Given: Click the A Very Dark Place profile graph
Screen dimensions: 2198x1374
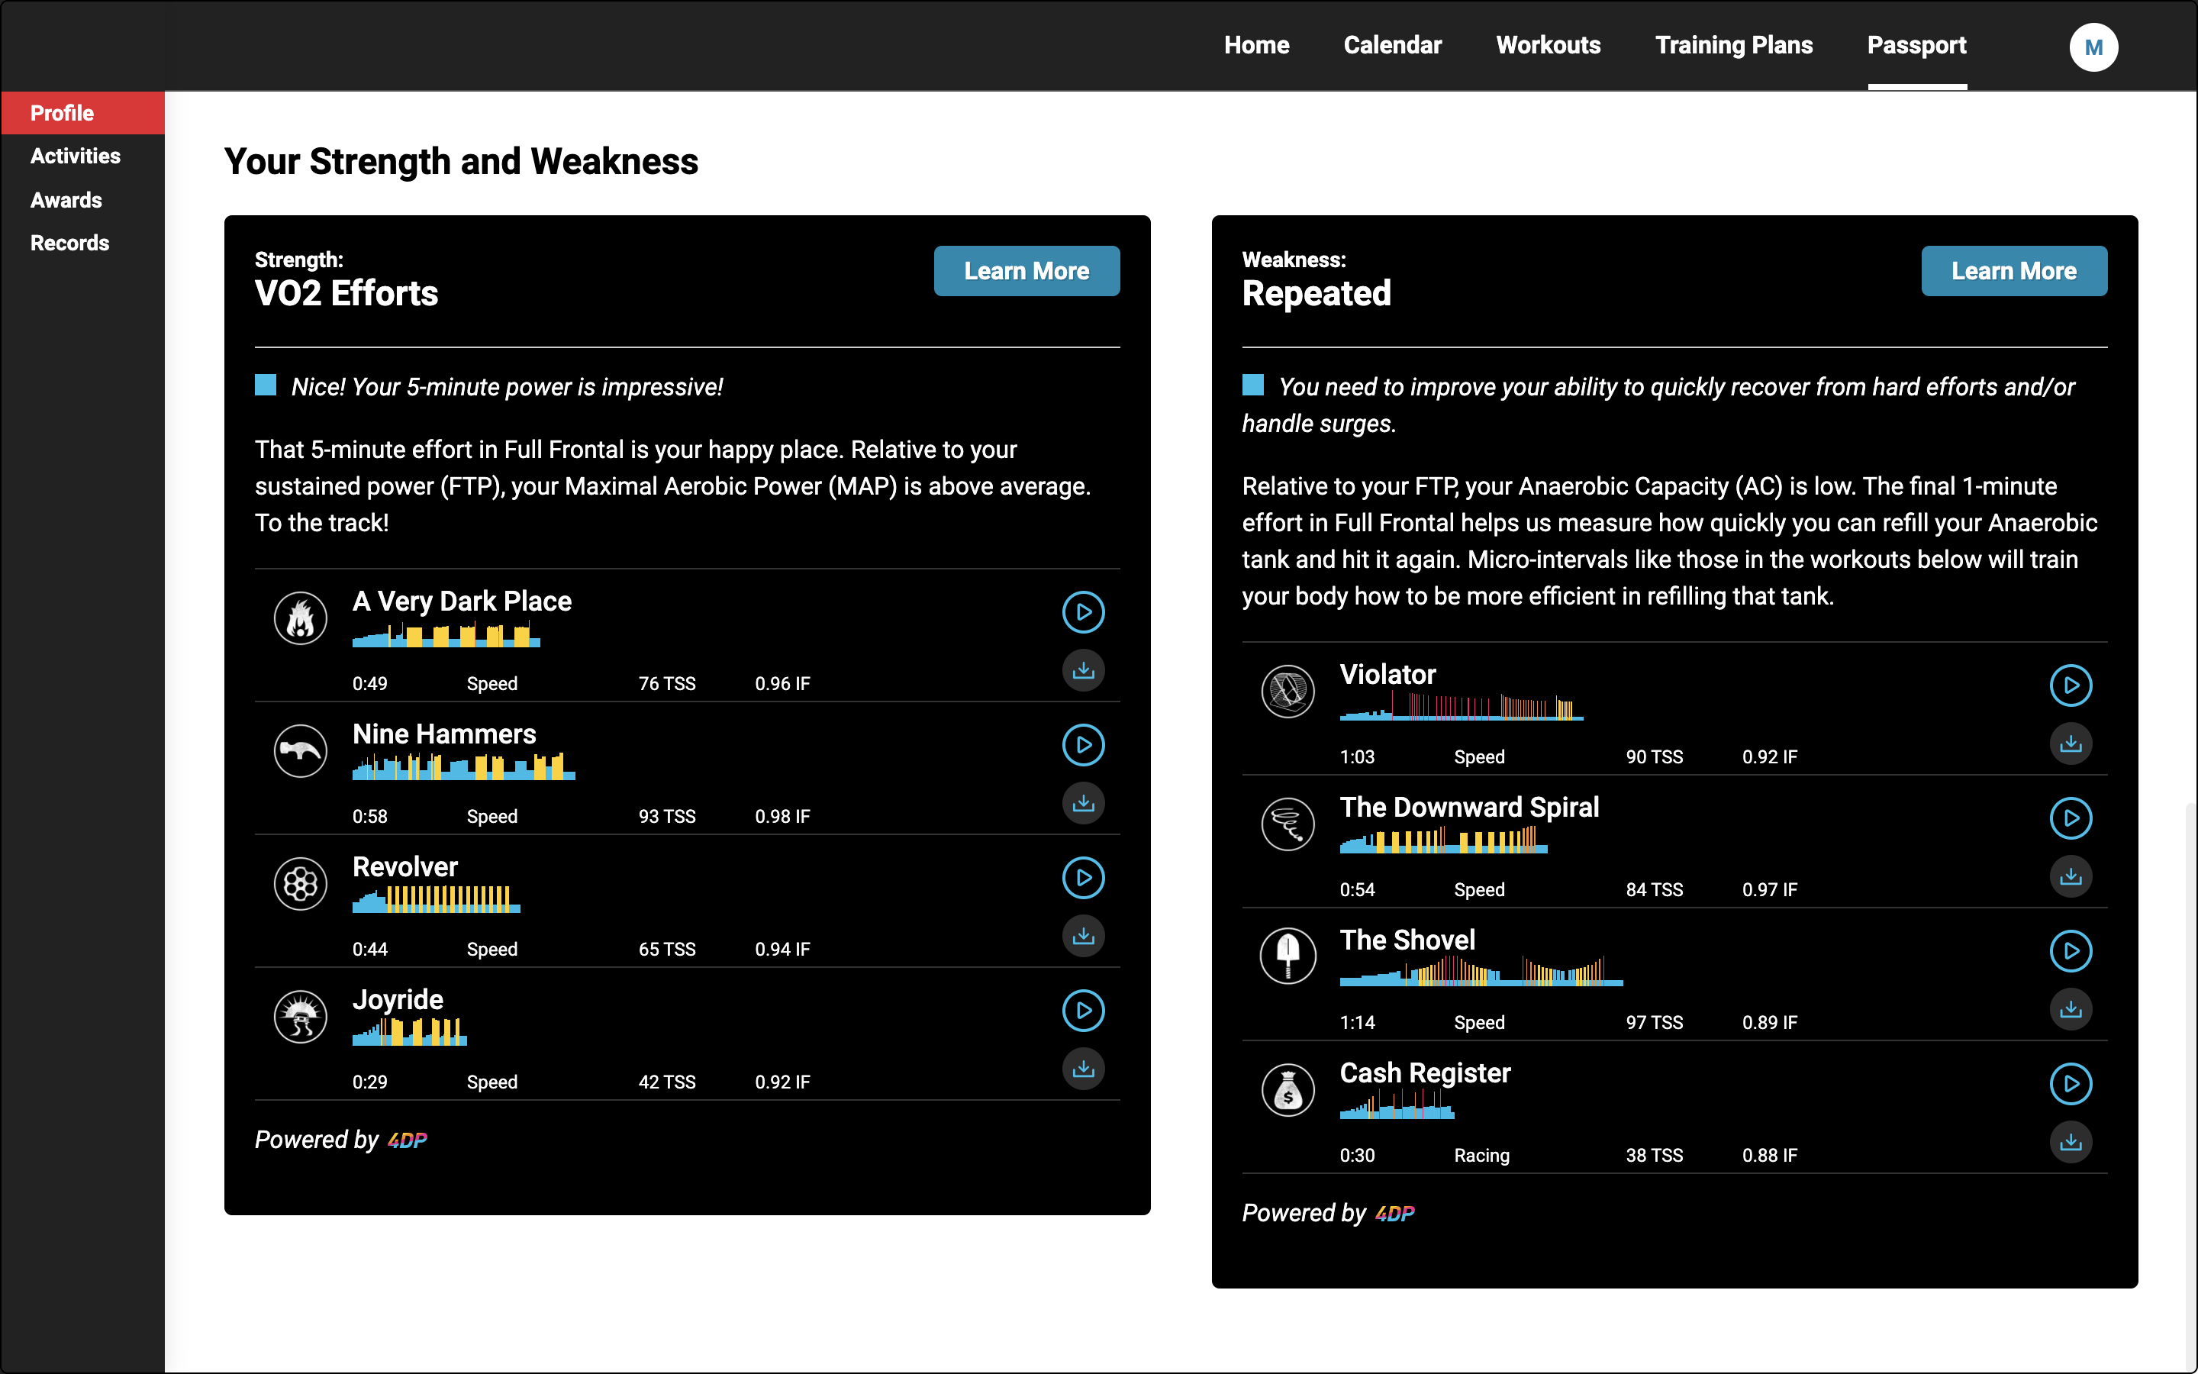Looking at the screenshot, I should [x=446, y=634].
